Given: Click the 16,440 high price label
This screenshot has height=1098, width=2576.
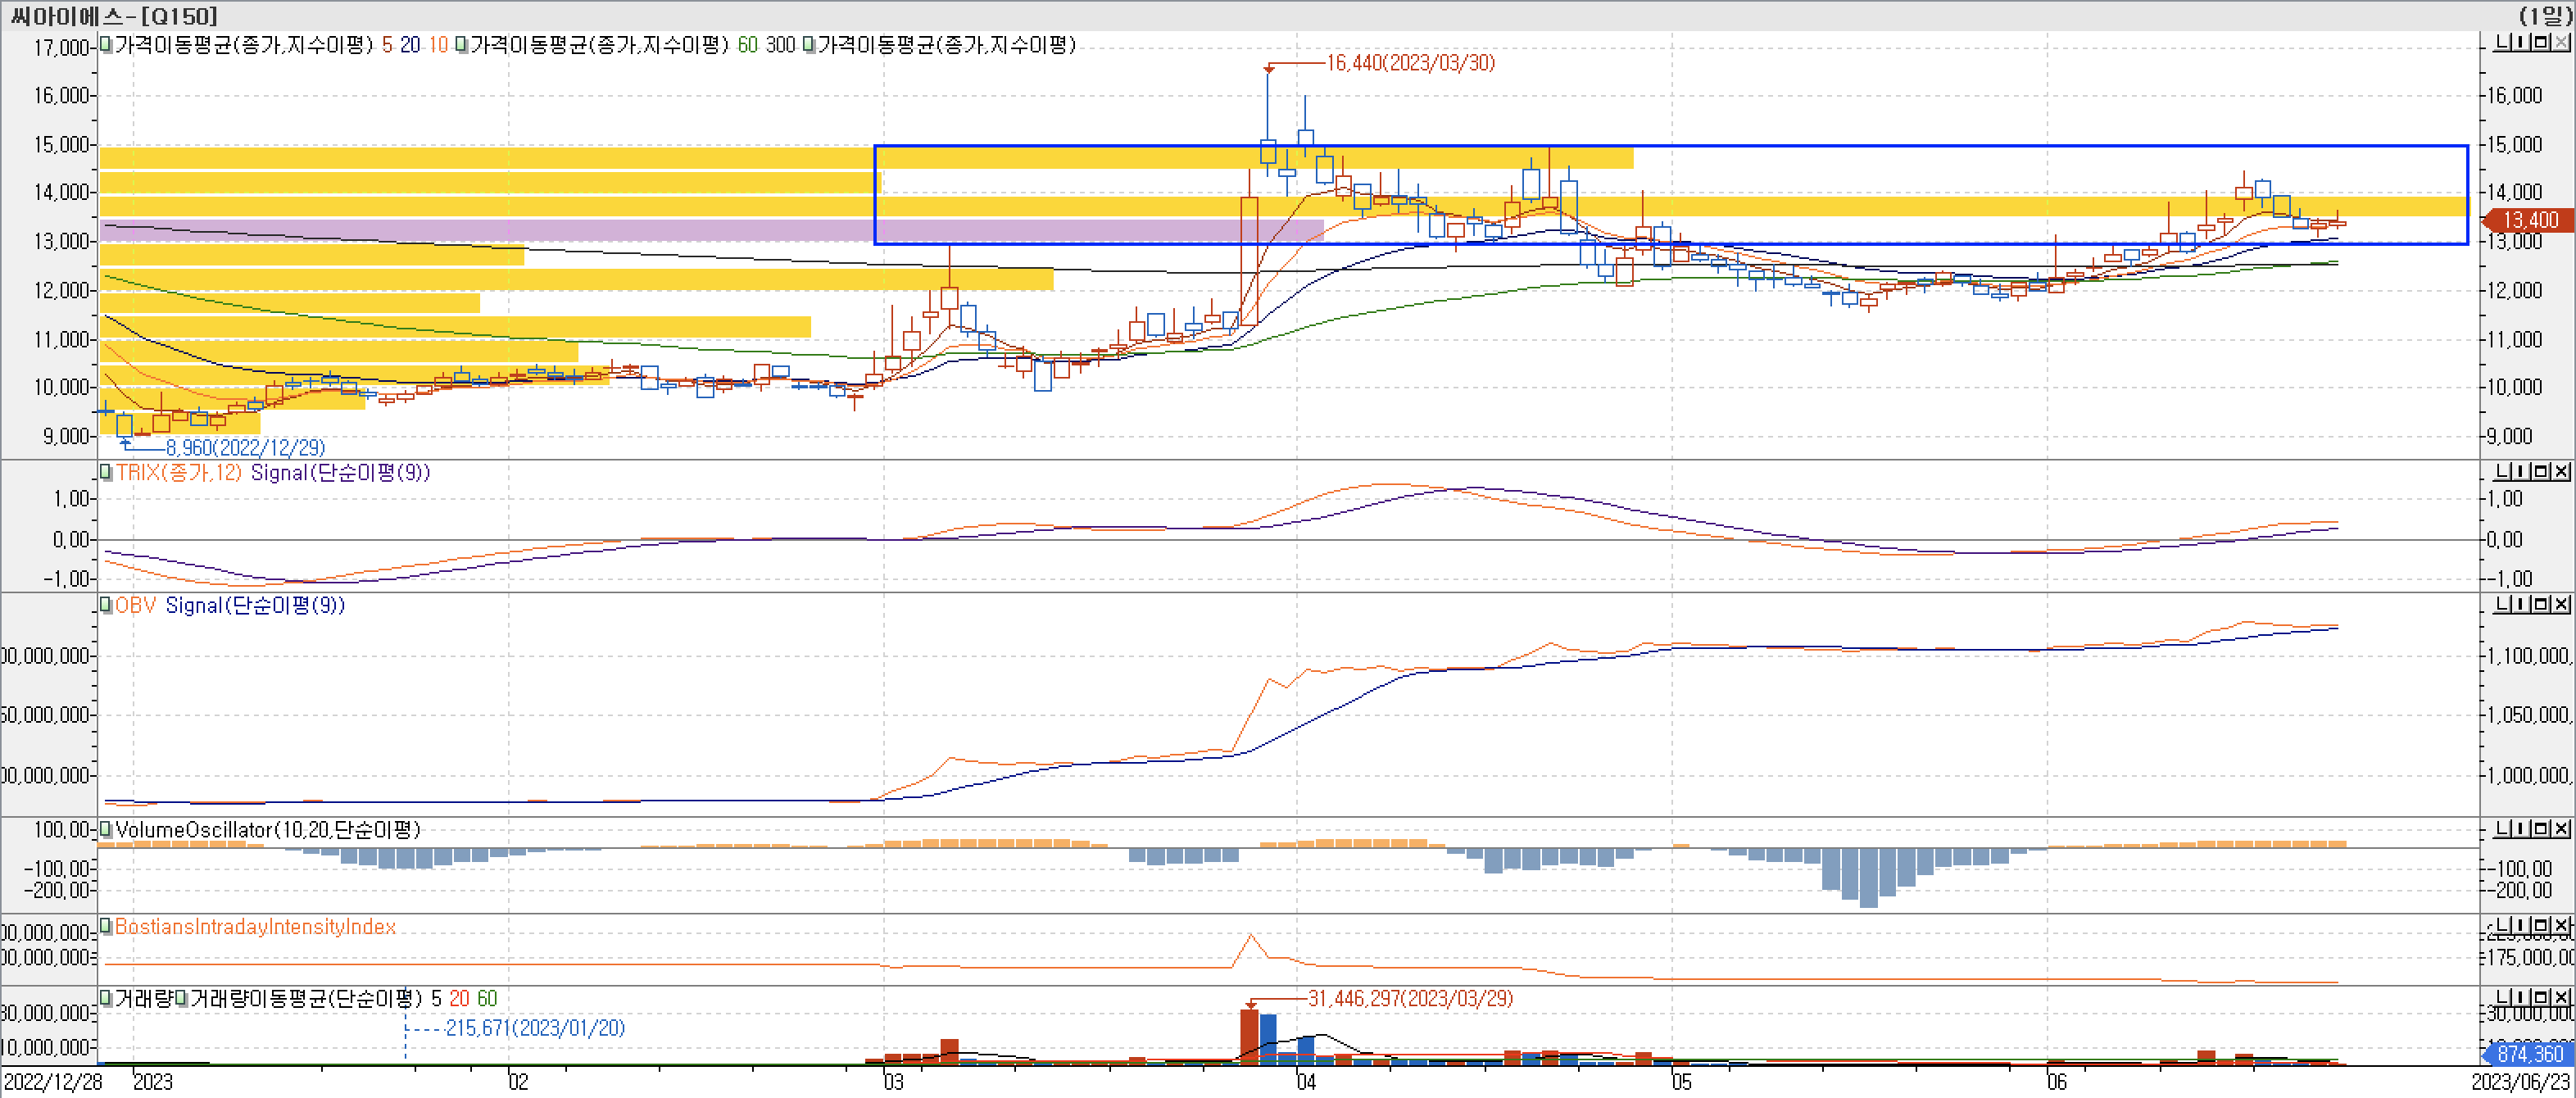Looking at the screenshot, I should 1410,63.
